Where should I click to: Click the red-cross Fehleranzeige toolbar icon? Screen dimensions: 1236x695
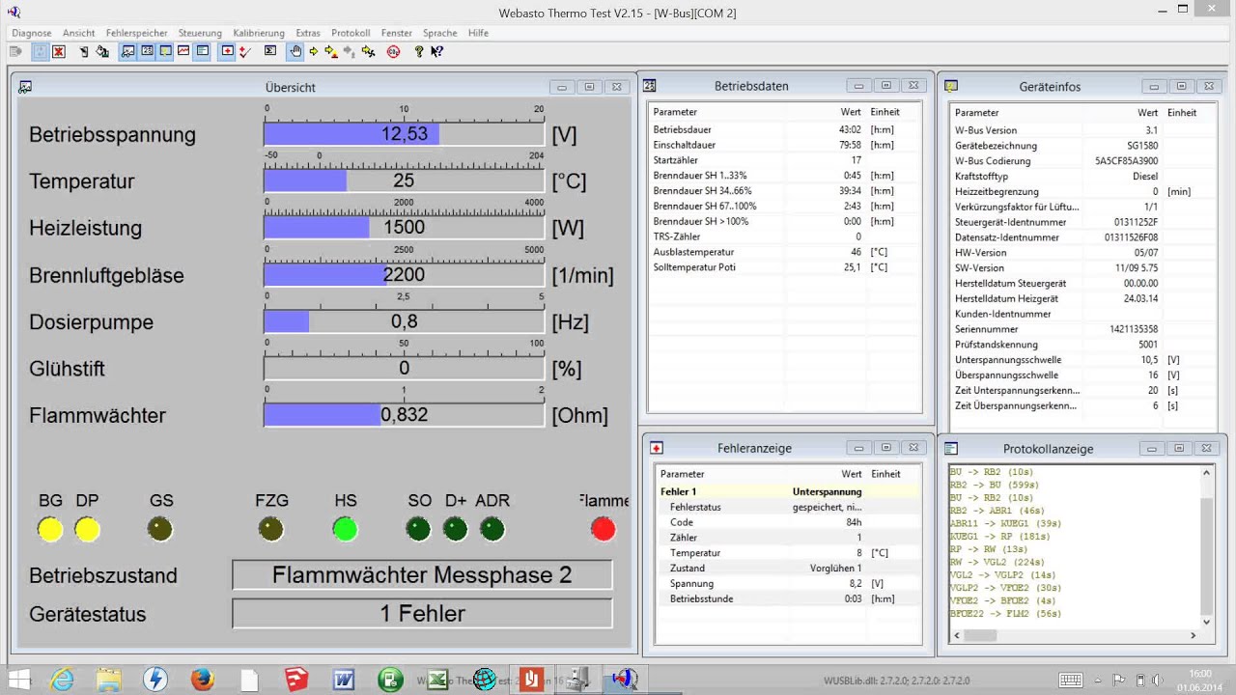pyautogui.click(x=227, y=51)
